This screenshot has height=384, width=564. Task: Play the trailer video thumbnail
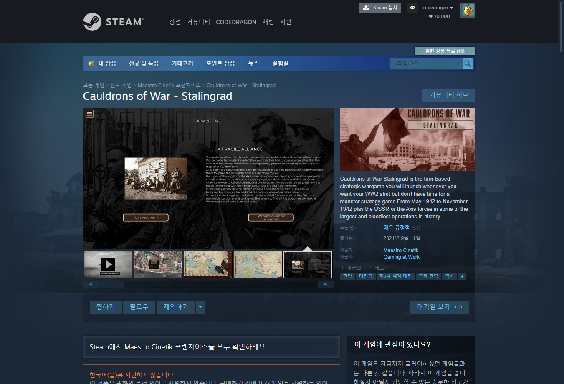click(108, 265)
